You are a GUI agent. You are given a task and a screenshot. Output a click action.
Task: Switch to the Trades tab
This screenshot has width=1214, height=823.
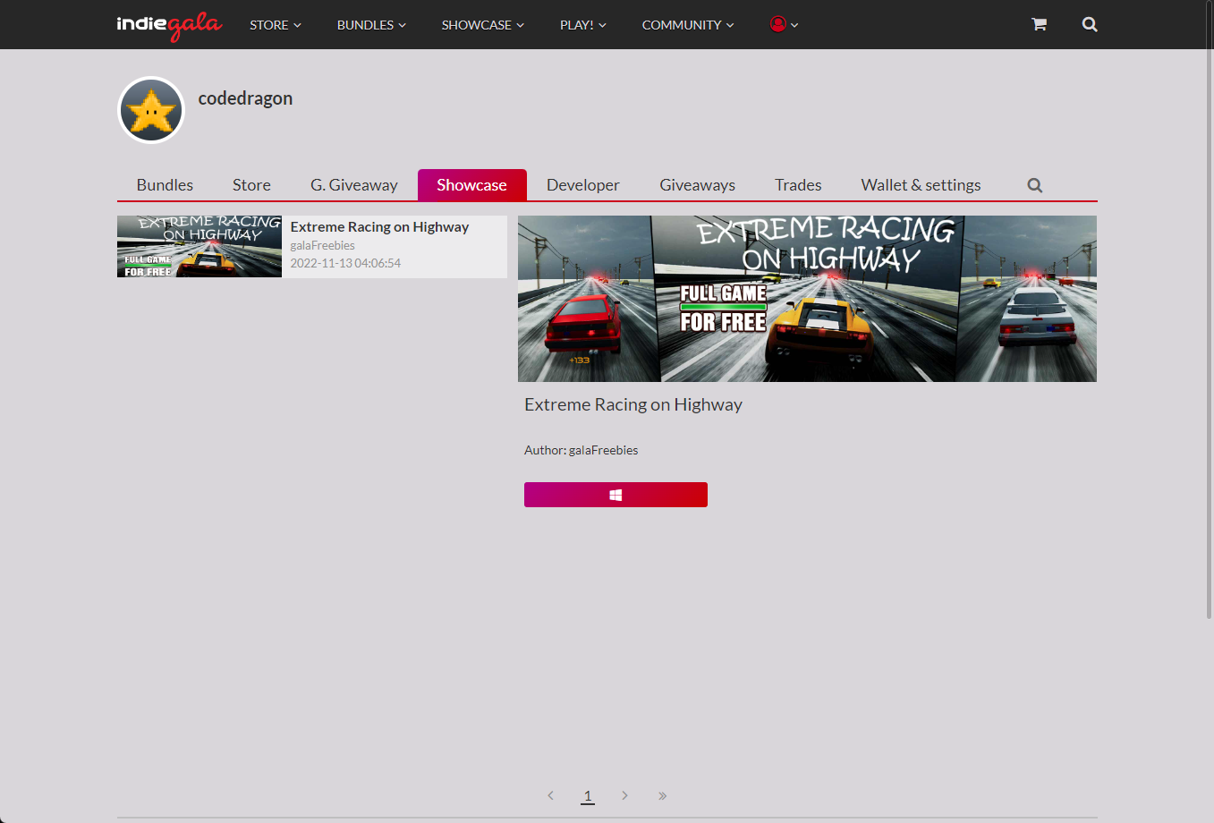(798, 185)
